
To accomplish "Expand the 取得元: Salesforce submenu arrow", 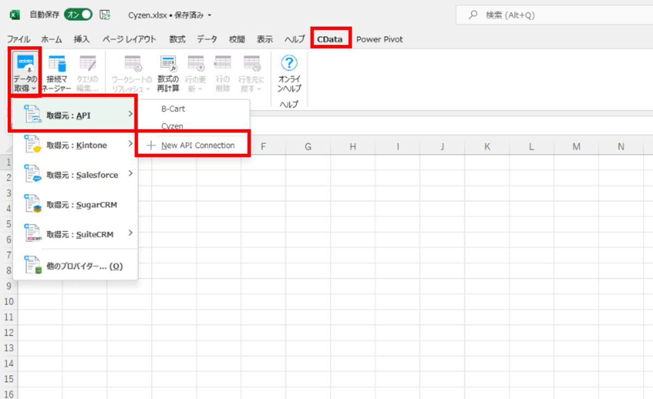I will click(x=130, y=174).
